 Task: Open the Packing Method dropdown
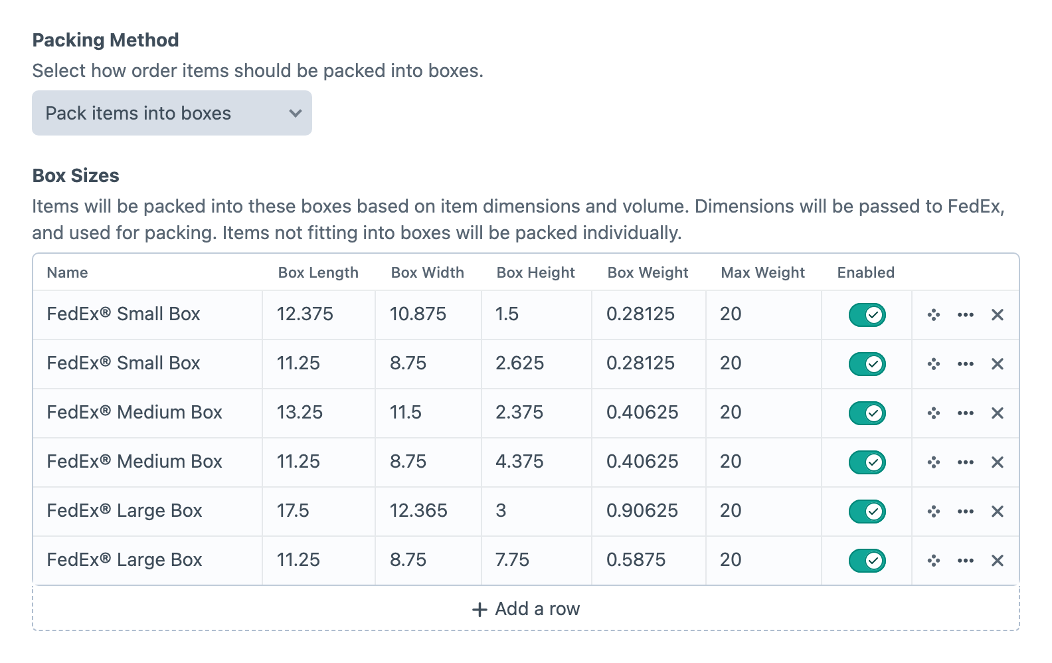click(x=172, y=113)
